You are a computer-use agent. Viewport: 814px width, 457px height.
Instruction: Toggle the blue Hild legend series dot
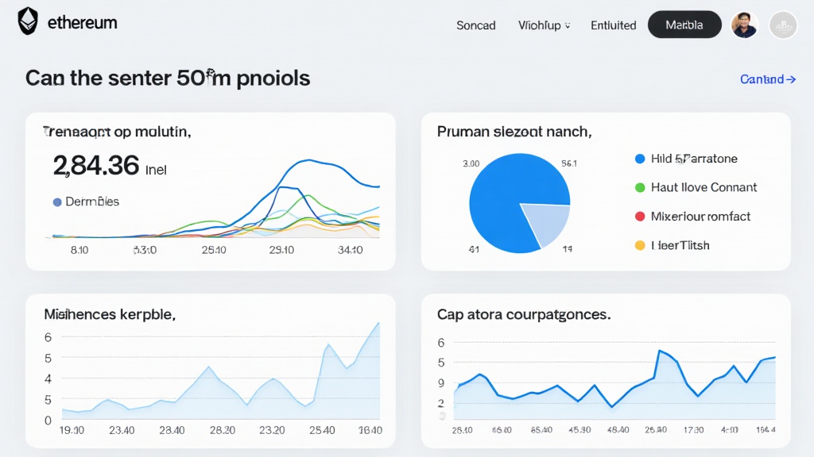640,159
